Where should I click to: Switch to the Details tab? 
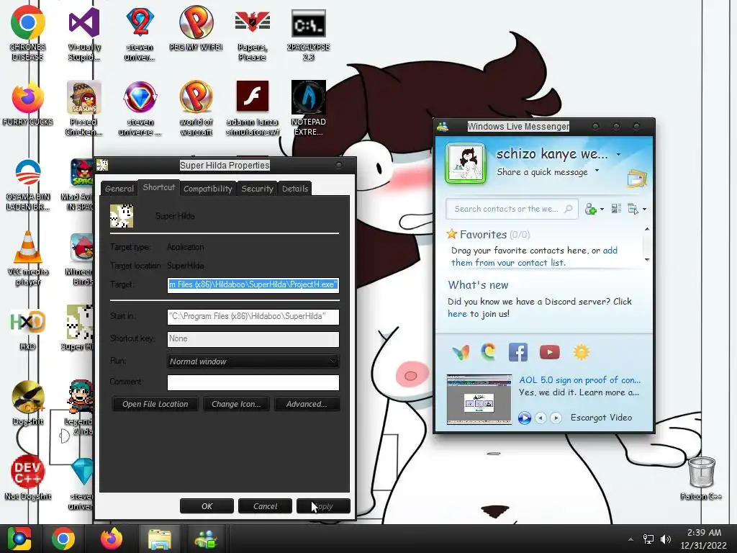(294, 189)
